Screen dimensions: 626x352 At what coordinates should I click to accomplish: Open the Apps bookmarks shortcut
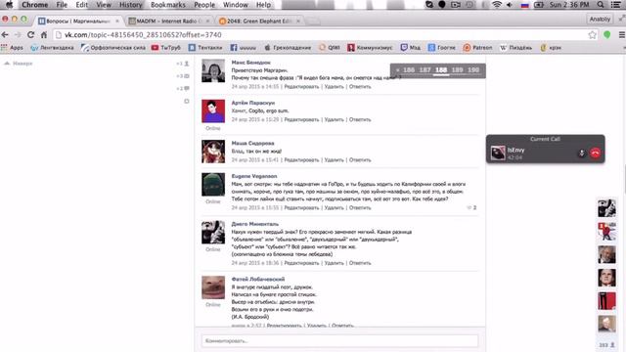[x=12, y=48]
